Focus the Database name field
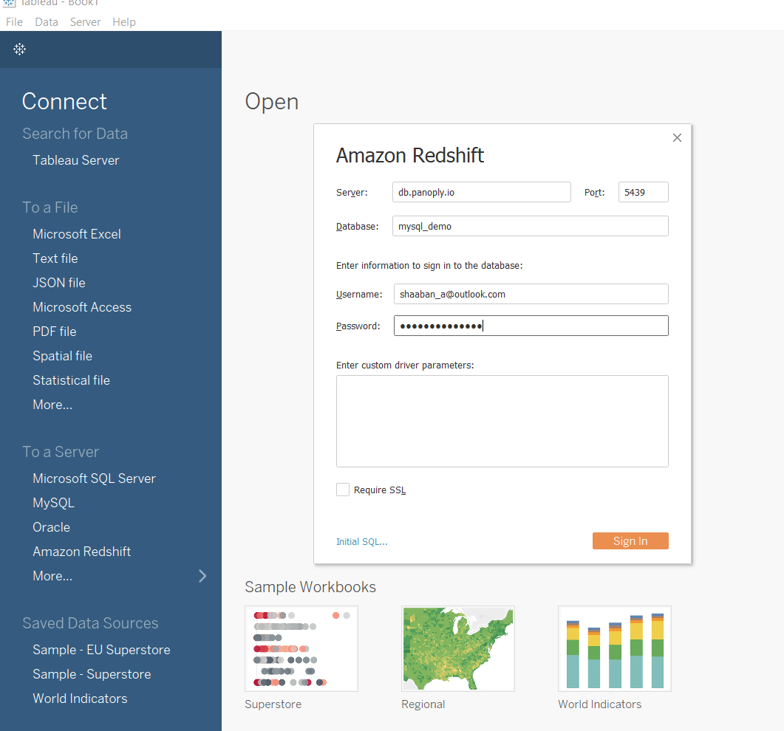 pyautogui.click(x=530, y=226)
